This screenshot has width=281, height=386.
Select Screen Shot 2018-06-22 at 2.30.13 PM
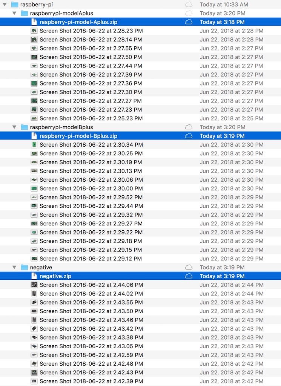point(91,171)
